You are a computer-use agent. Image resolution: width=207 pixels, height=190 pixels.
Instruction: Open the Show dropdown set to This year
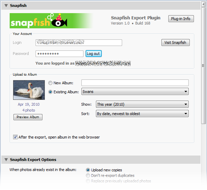click(x=142, y=104)
